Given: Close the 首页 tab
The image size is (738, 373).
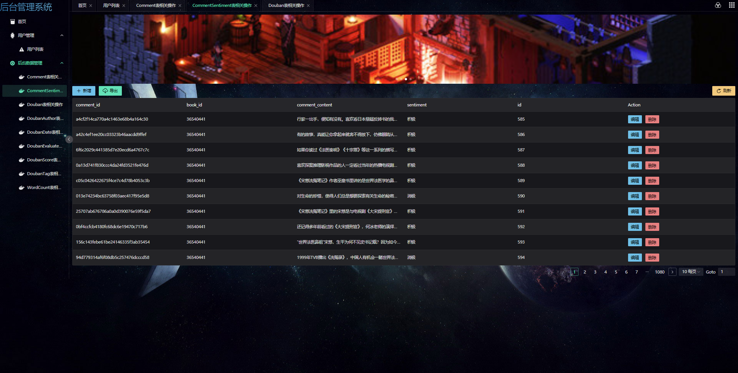Looking at the screenshot, I should (91, 6).
